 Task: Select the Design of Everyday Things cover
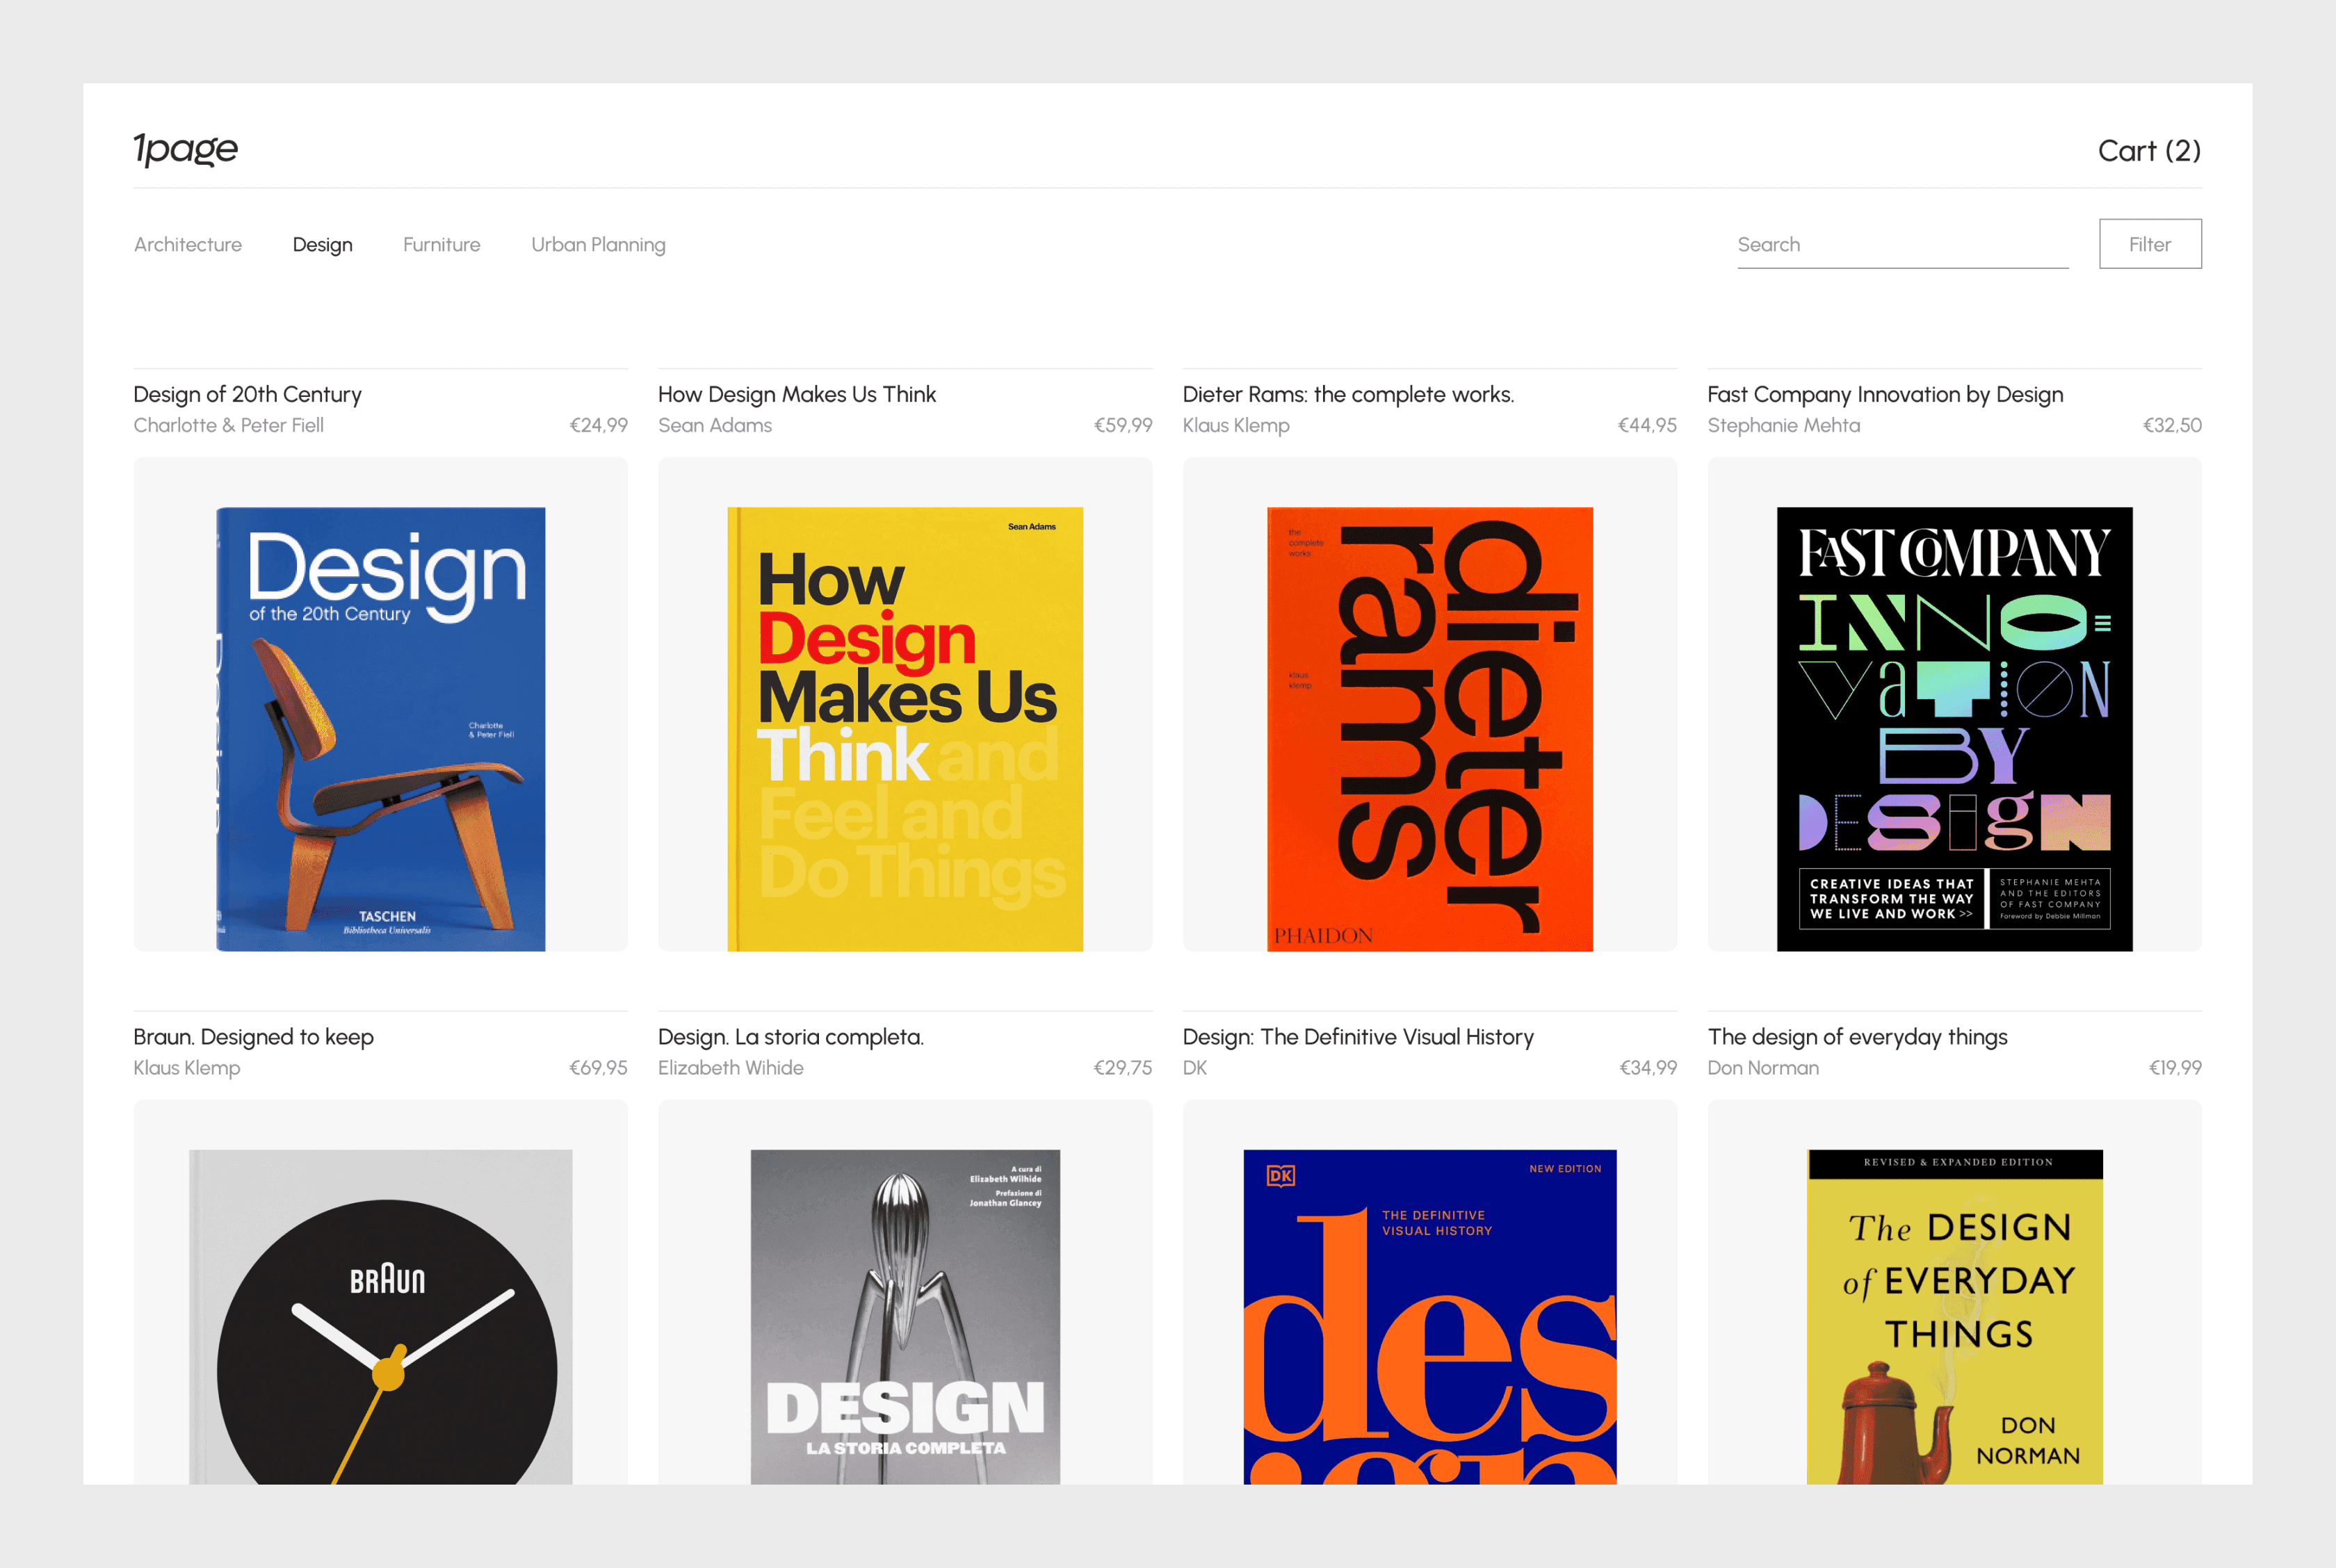(1954, 1315)
